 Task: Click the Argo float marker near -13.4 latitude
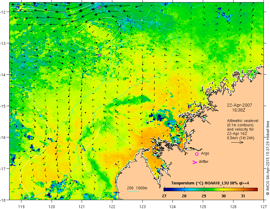99,55
